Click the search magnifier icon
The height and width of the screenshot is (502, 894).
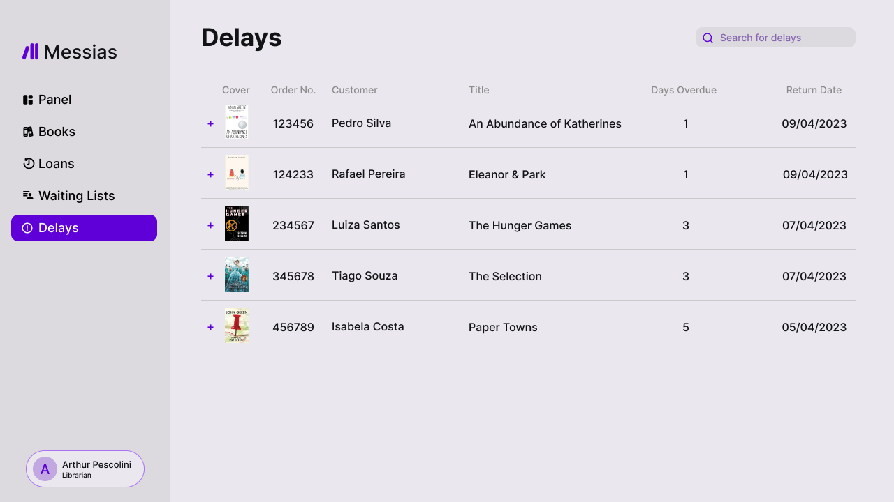(708, 38)
